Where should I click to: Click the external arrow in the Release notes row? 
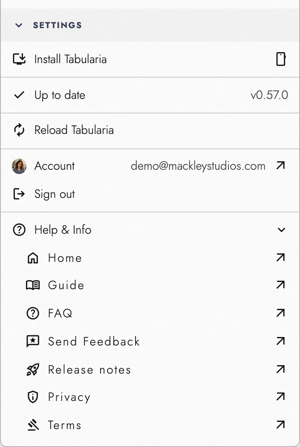[281, 369]
